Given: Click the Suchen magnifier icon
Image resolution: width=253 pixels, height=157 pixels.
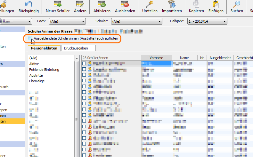Looking at the screenshot, I should click(237, 4).
